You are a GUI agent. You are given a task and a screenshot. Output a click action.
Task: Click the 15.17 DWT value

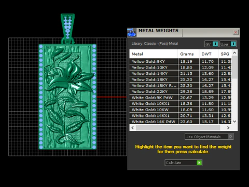208,122
